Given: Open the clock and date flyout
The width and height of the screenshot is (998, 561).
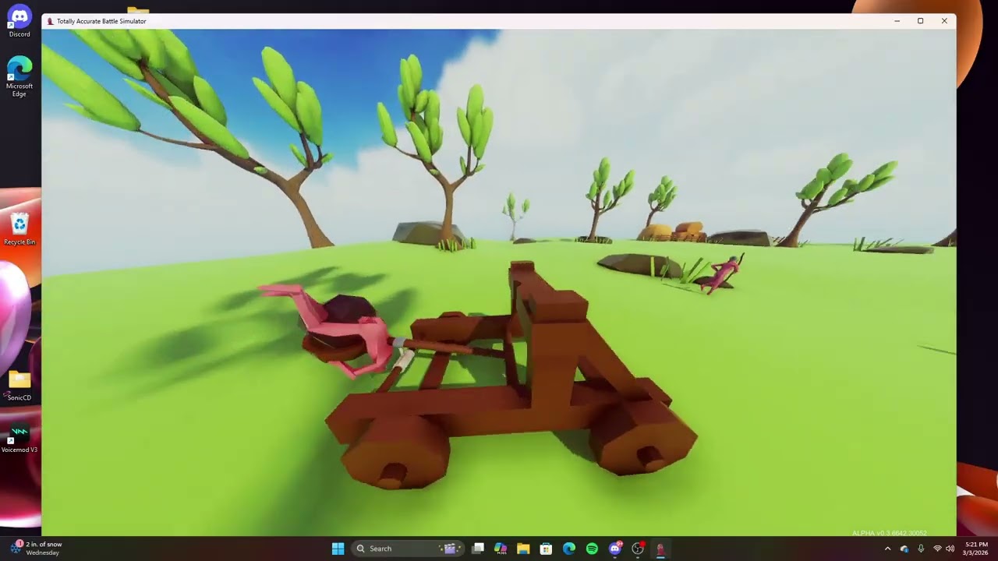Looking at the screenshot, I should tap(975, 549).
